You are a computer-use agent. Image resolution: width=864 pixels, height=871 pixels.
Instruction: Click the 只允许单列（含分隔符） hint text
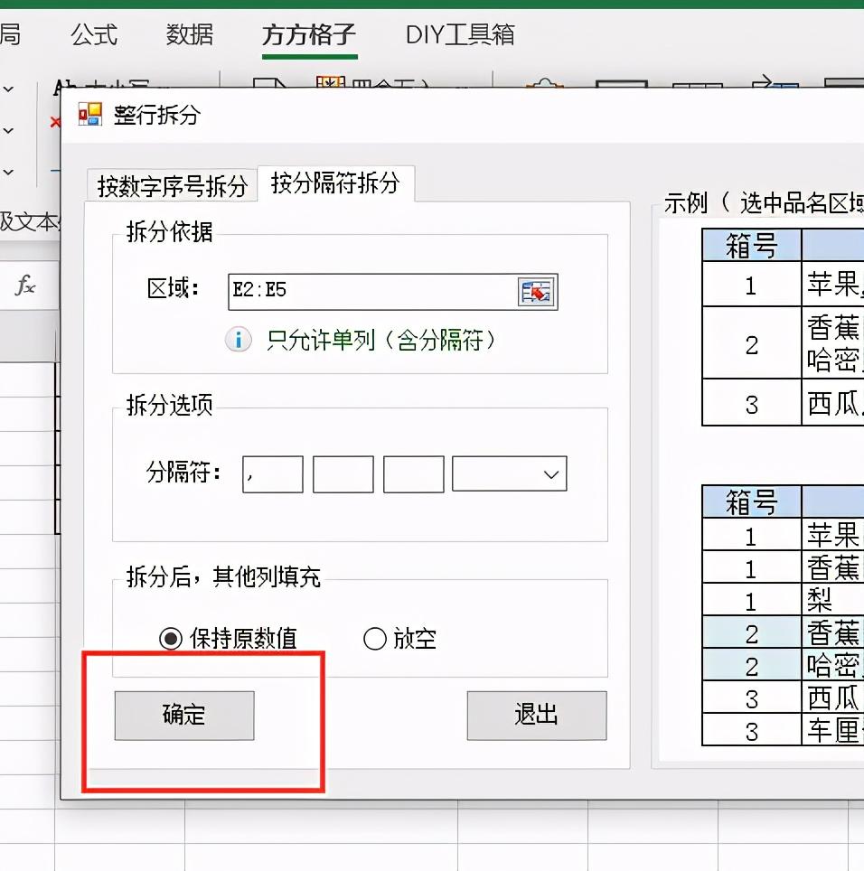coord(380,340)
